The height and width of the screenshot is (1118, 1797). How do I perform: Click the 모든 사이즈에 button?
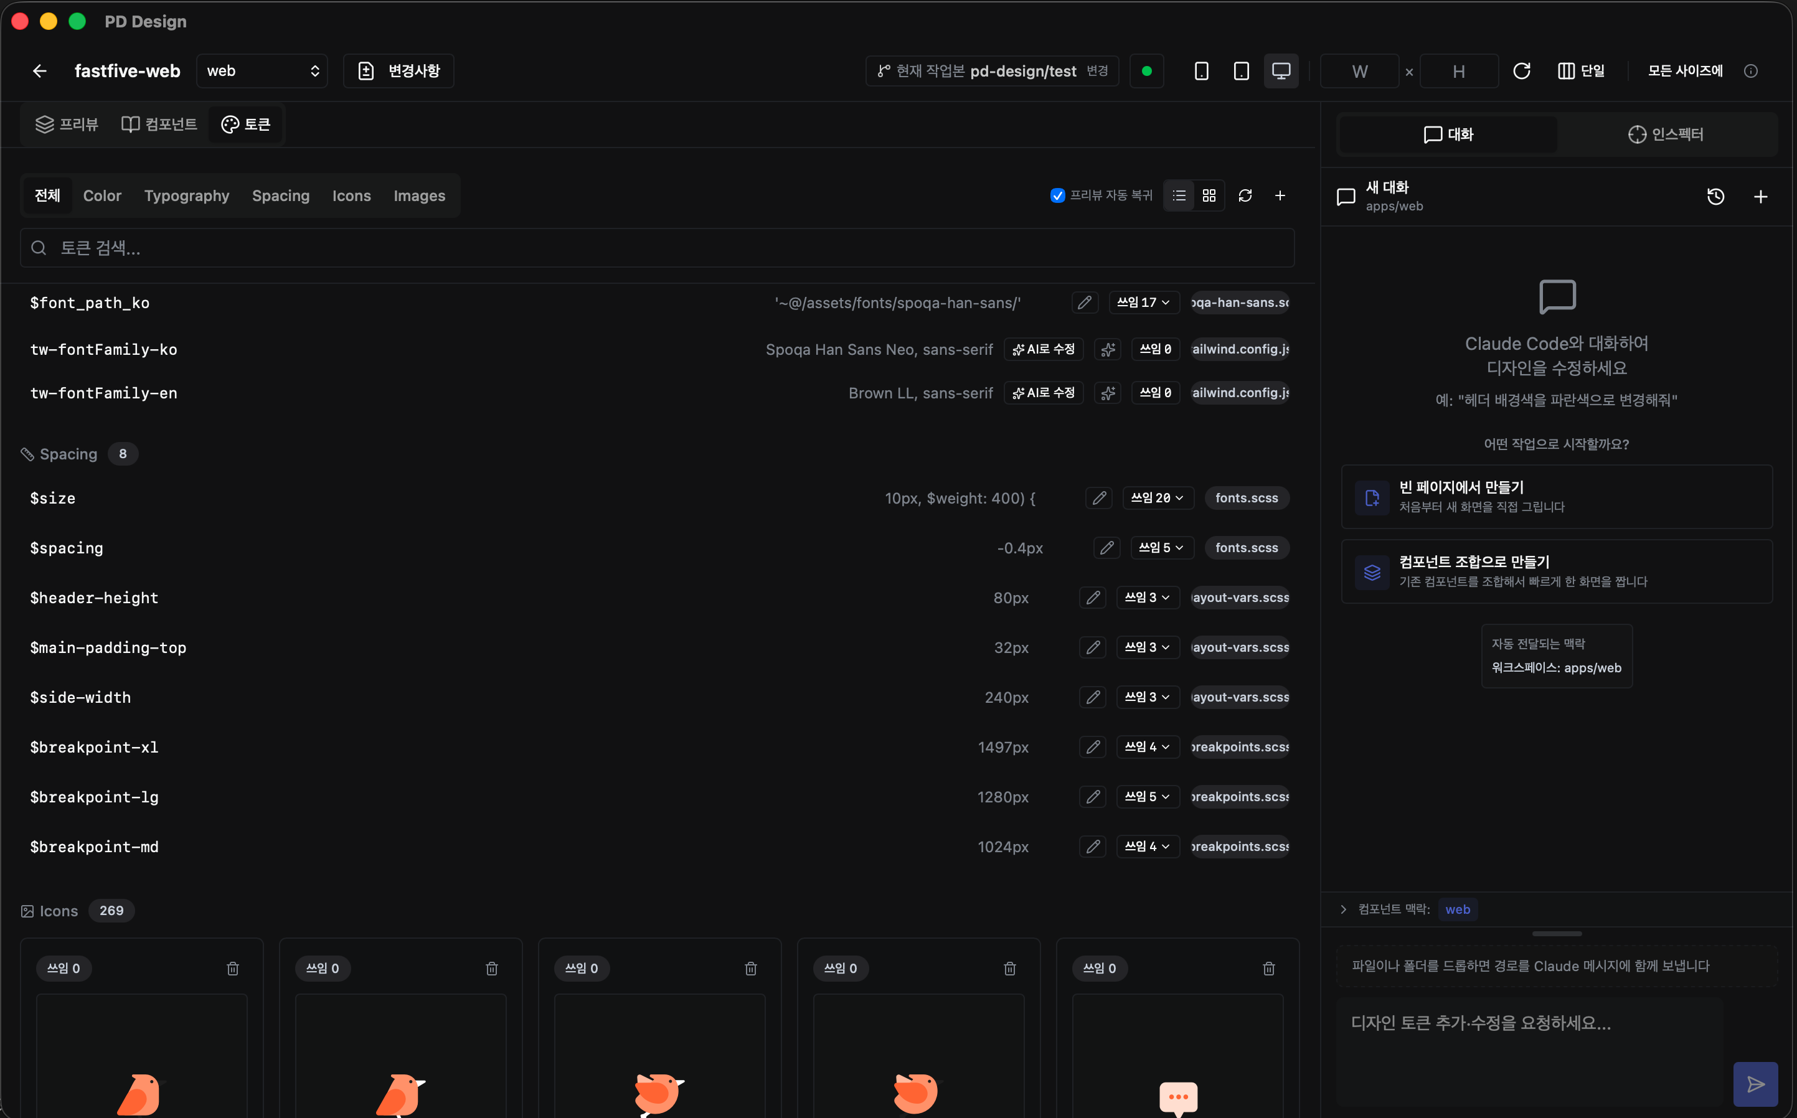point(1686,71)
